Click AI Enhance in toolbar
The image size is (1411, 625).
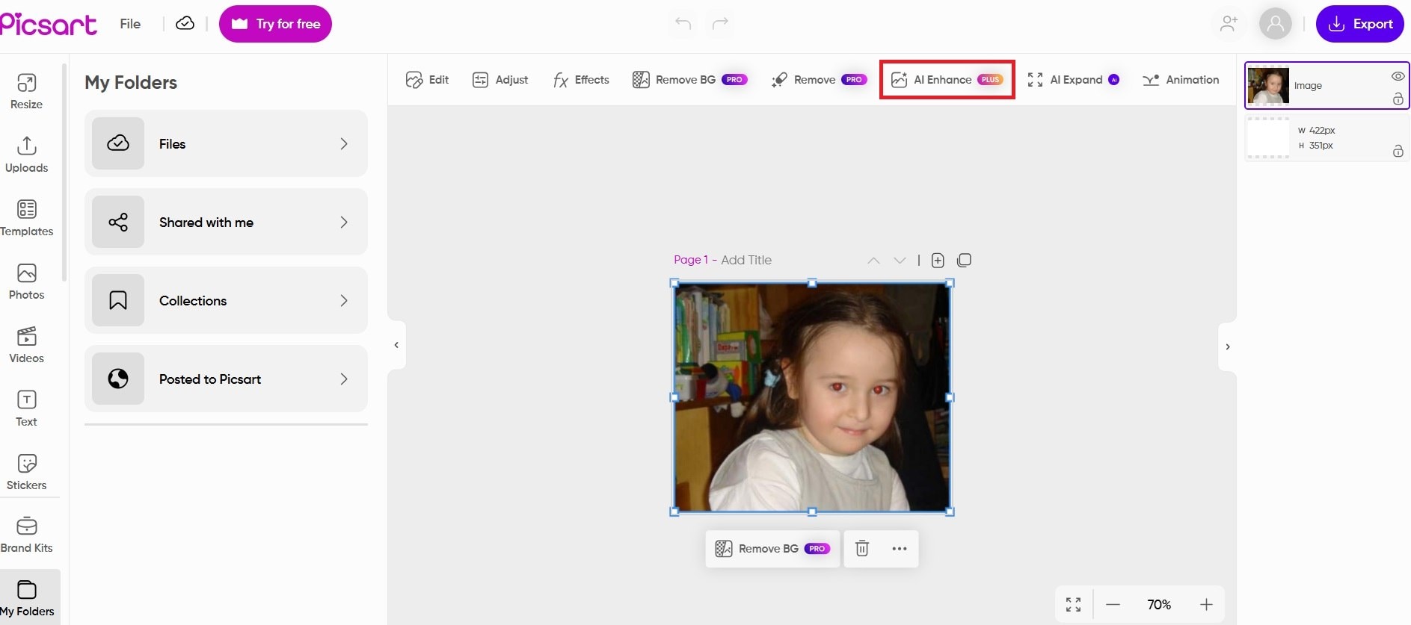(x=947, y=80)
